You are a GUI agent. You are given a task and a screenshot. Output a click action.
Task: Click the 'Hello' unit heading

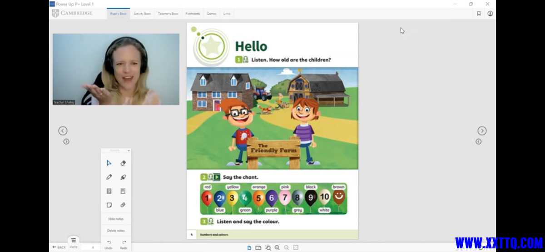click(251, 46)
